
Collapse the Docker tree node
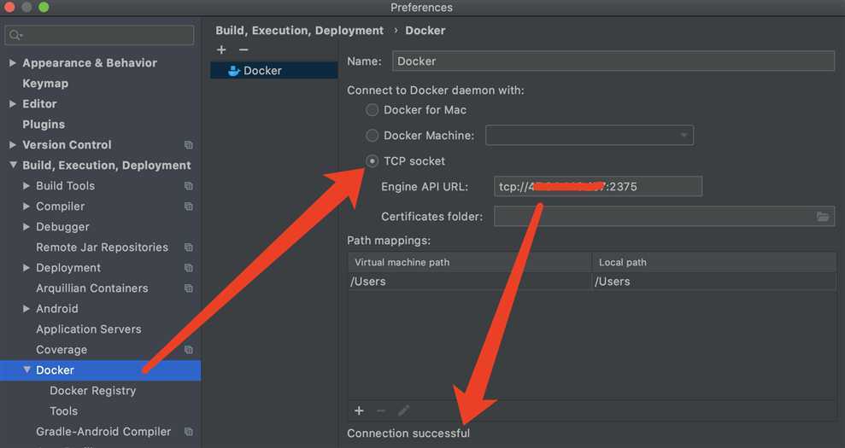[26, 370]
